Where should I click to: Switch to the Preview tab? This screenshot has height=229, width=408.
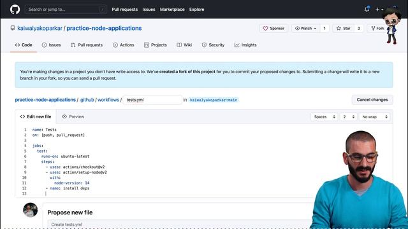pyautogui.click(x=73, y=116)
